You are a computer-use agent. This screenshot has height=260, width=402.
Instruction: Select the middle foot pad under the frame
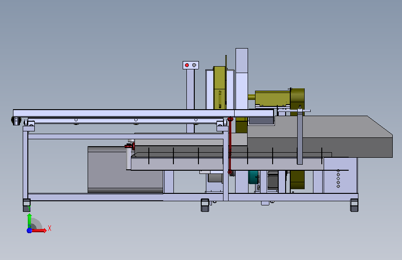coord(205,205)
